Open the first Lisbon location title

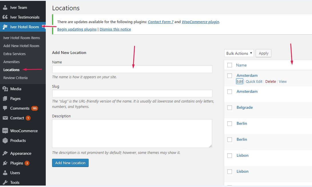242,155
